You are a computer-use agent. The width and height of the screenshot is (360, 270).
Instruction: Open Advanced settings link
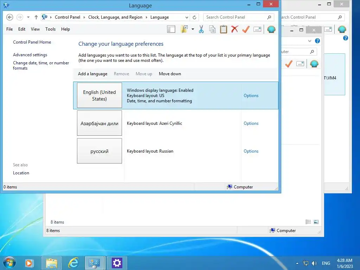click(30, 54)
